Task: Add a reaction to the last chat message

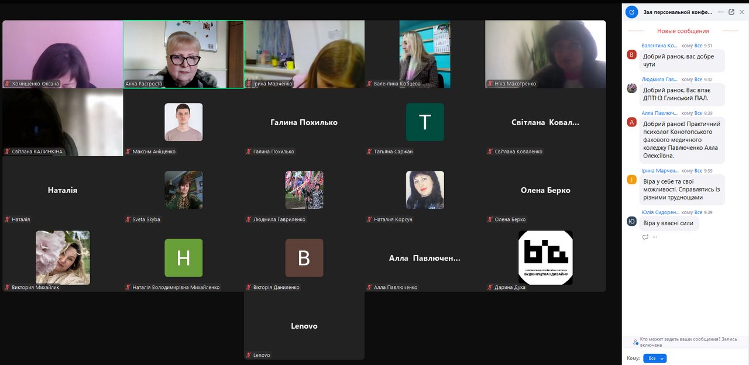Action: [645, 237]
